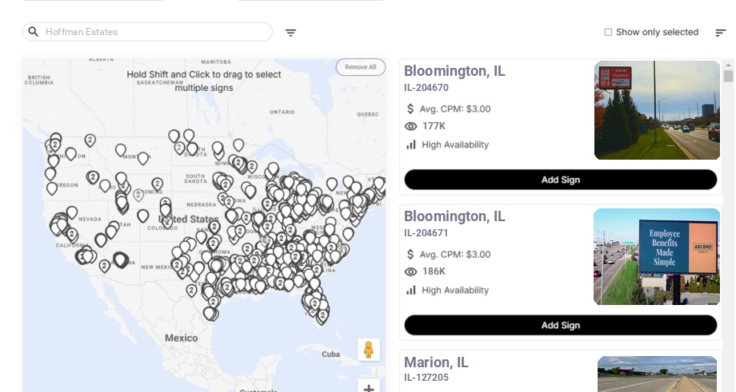Open the IL-204670 billboard photo thumbnail
The height and width of the screenshot is (392, 736).
(x=657, y=110)
